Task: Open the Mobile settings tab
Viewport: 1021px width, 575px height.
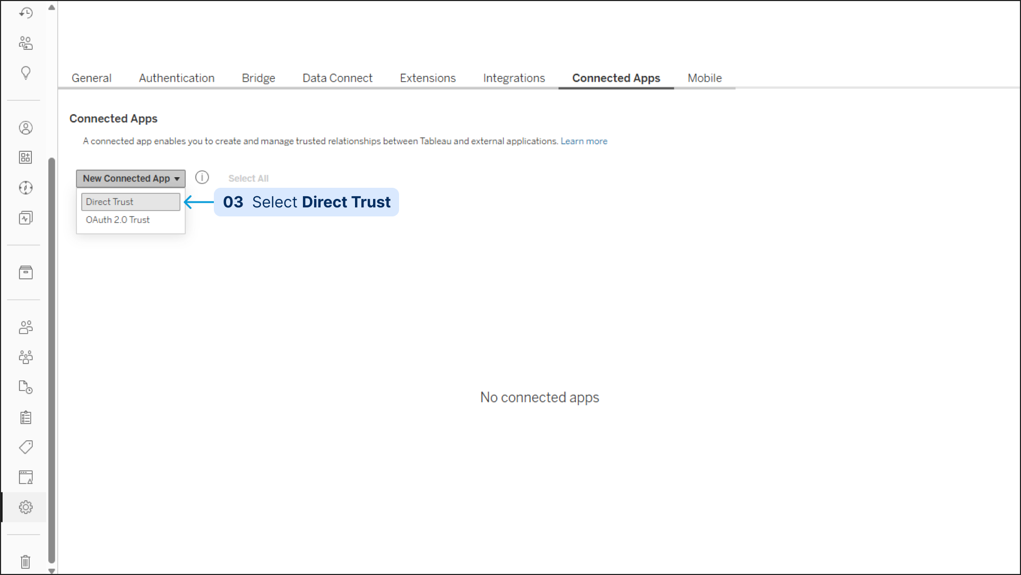Action: (705, 78)
